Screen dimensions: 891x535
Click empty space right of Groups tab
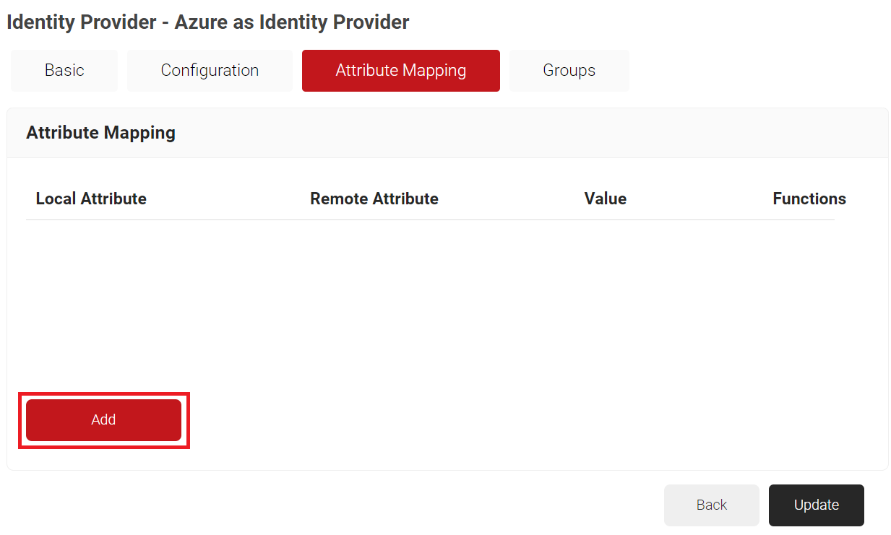pyautogui.click(x=759, y=71)
